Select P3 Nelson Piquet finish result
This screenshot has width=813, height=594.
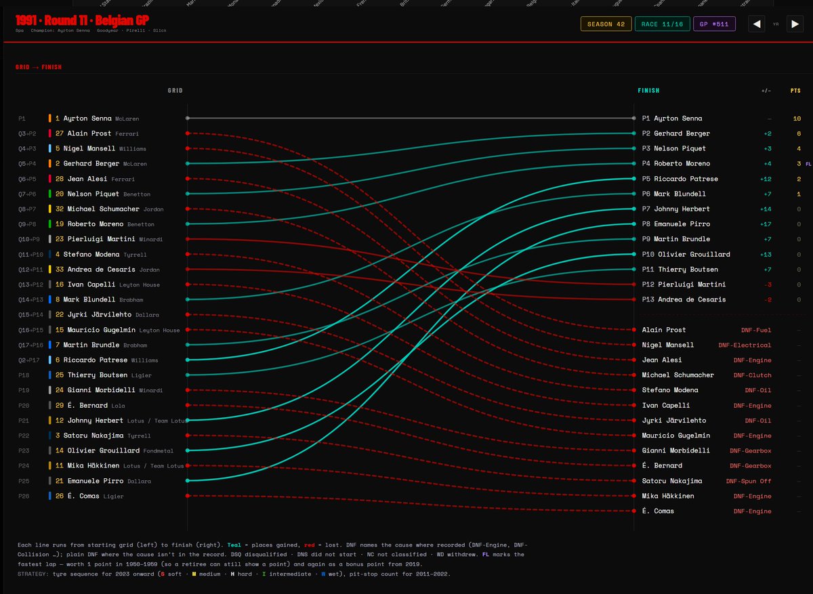click(x=674, y=148)
